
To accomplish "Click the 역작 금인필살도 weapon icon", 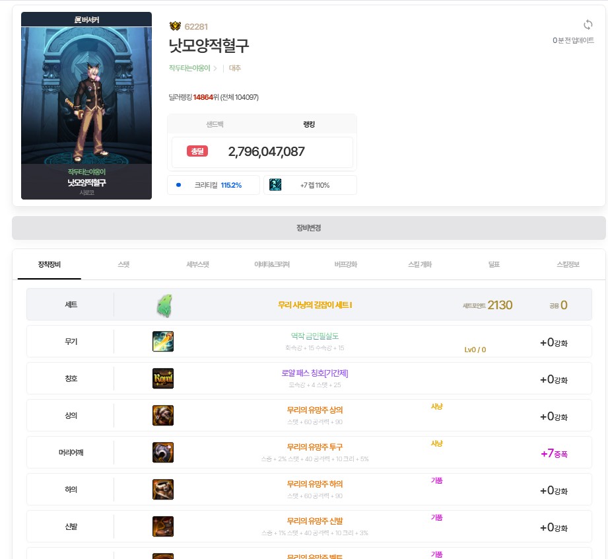I will (x=163, y=342).
